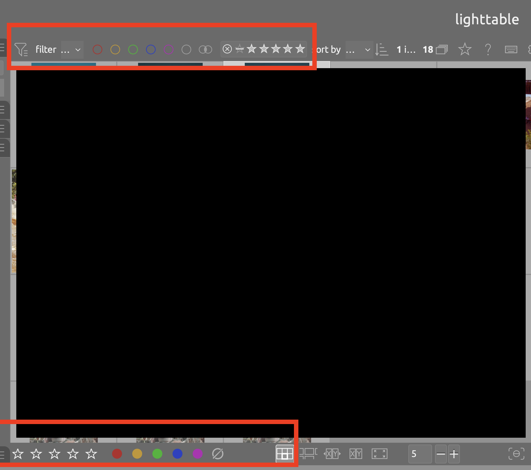Screen dimensions: 531x470
Task: Rate selection four stars in bottom bar
Action: (x=73, y=454)
